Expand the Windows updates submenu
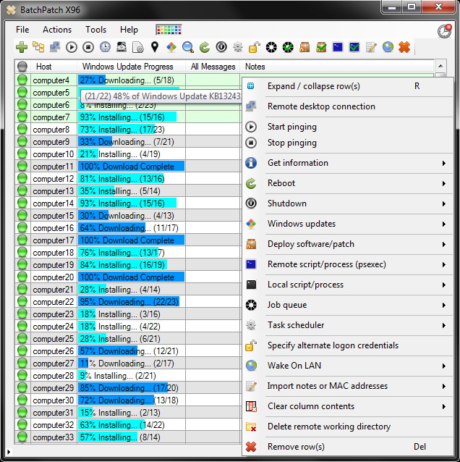This screenshot has width=460, height=462. pyautogui.click(x=348, y=224)
